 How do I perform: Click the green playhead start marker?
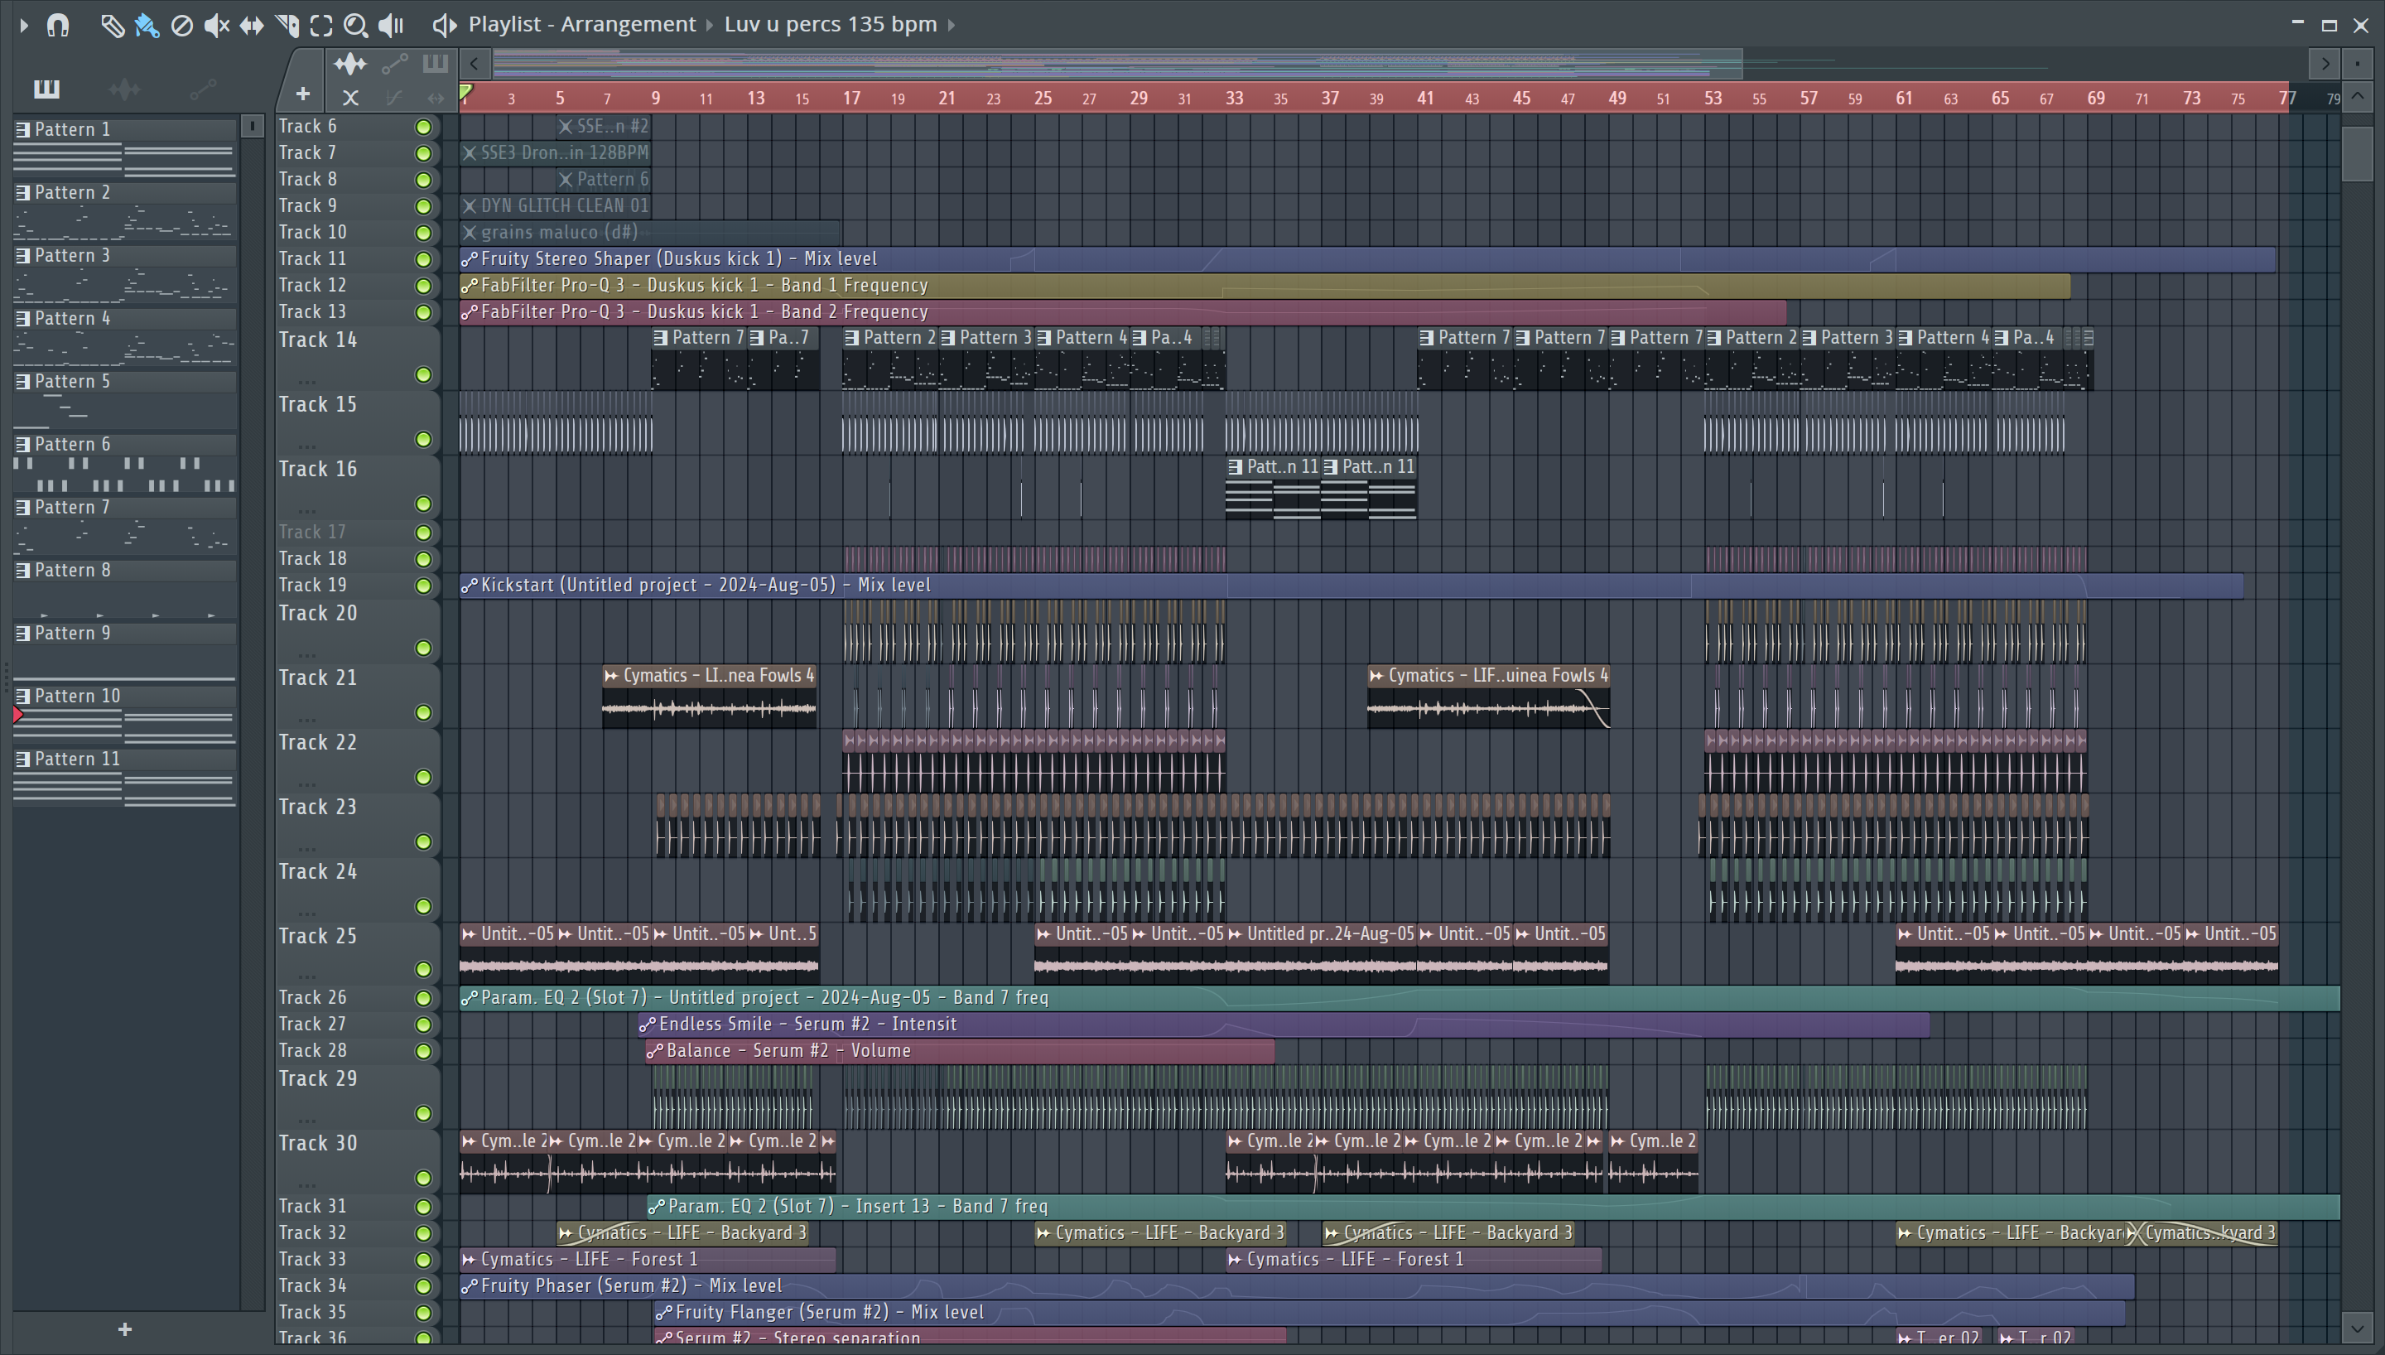click(466, 91)
